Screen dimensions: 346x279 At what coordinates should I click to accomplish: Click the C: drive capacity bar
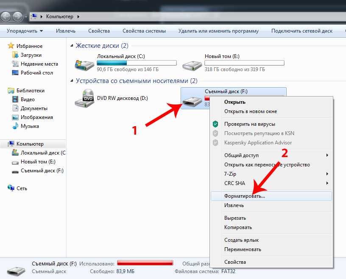click(137, 63)
